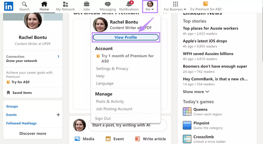The height and width of the screenshot is (144, 263).
Task: Open Search from the navigation bar
Action: [x=24, y=6]
